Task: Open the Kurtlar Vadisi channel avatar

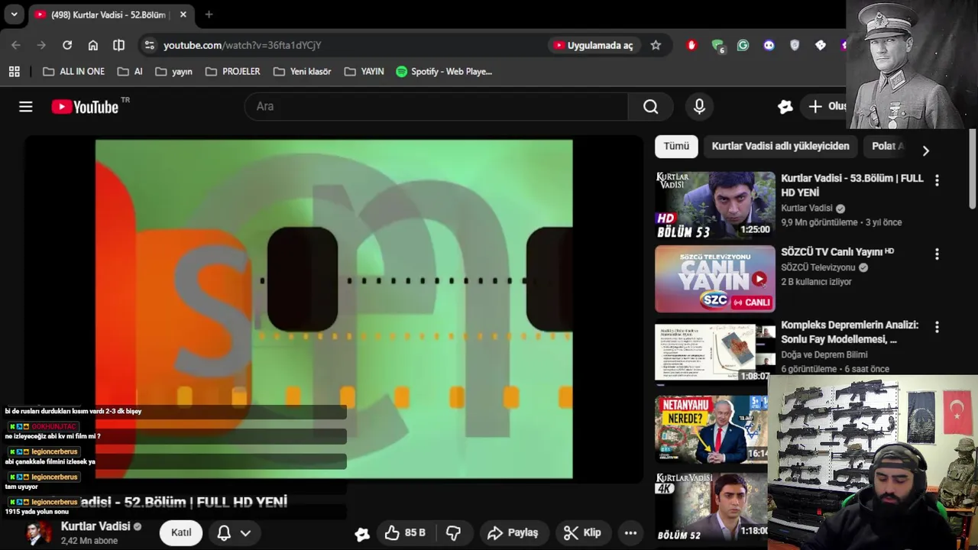Action: (x=39, y=534)
